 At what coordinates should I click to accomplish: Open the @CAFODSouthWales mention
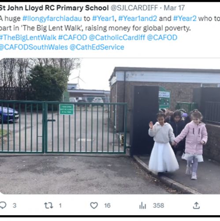click(x=34, y=47)
